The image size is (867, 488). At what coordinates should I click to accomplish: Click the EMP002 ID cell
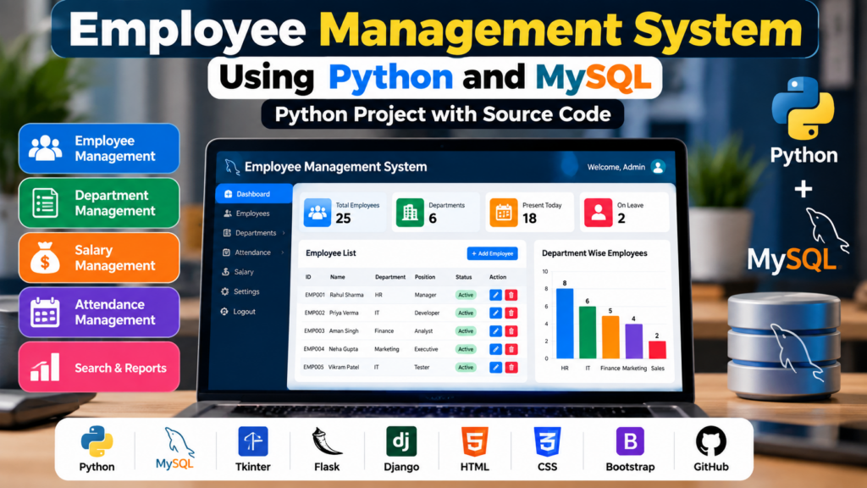(x=314, y=313)
